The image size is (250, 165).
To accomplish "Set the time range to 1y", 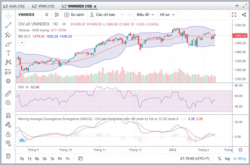I will point(29,159).
